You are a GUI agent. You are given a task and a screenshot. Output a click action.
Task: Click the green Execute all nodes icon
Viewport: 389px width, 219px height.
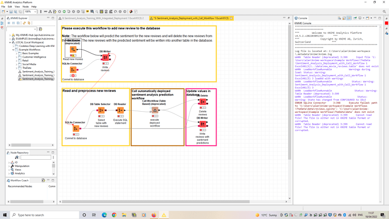64,12
